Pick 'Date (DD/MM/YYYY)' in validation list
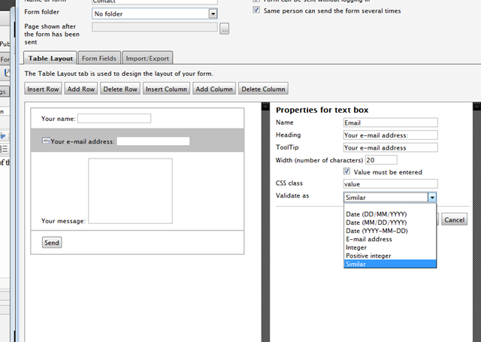Viewport: 481px width, 342px height. coord(376,214)
